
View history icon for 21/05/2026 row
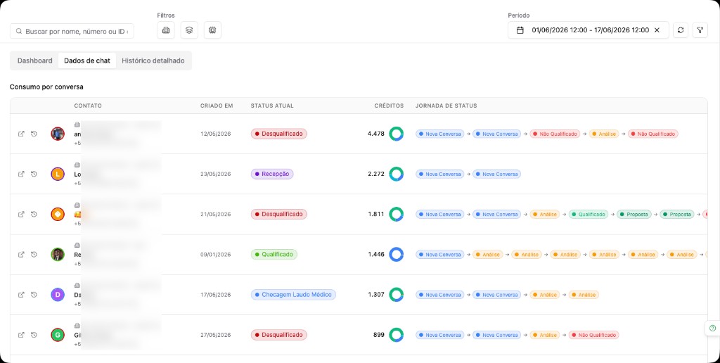click(x=34, y=214)
